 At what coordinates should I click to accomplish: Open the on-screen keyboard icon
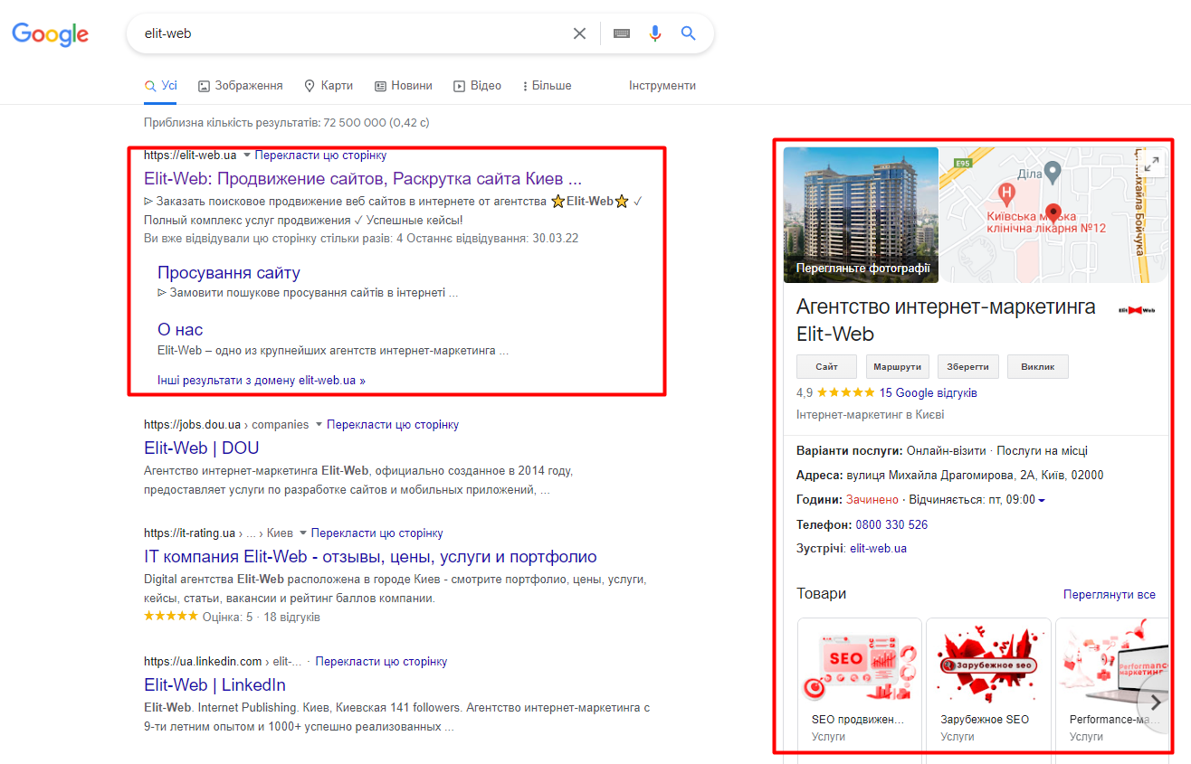(x=622, y=33)
